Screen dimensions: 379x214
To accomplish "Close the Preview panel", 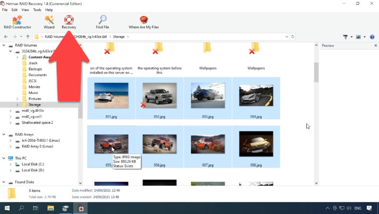I will tap(376, 46).
